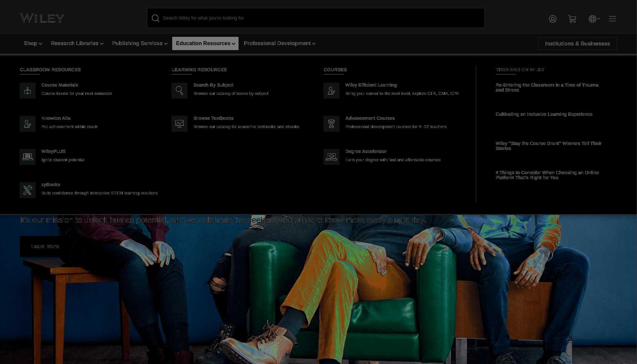Open the Advancement Courses link
Screen dimensions: 637x364
370,118
